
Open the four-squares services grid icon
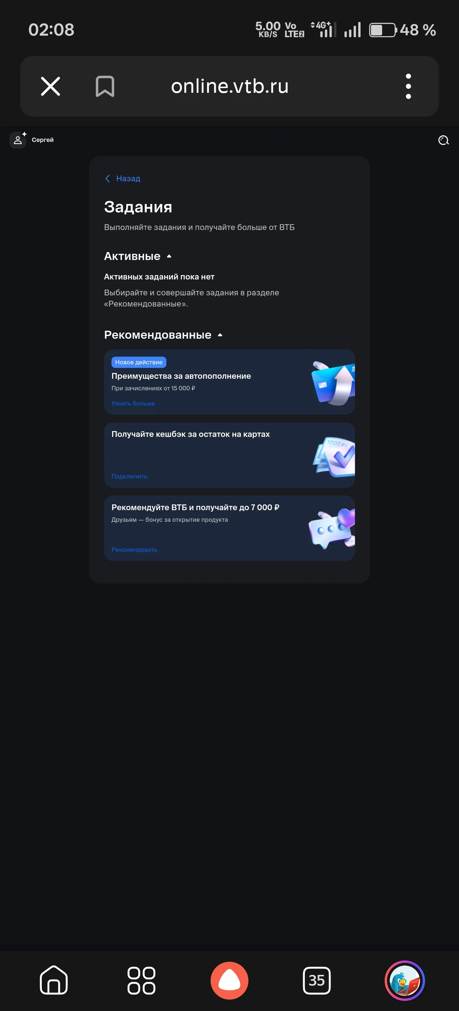click(x=141, y=980)
